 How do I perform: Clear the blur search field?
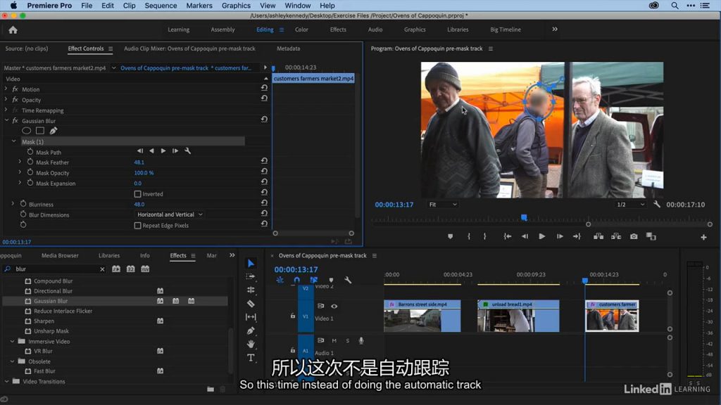tap(102, 269)
